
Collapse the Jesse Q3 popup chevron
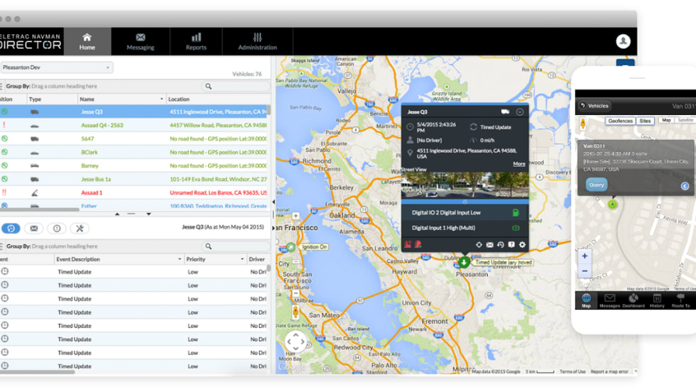tap(520, 111)
